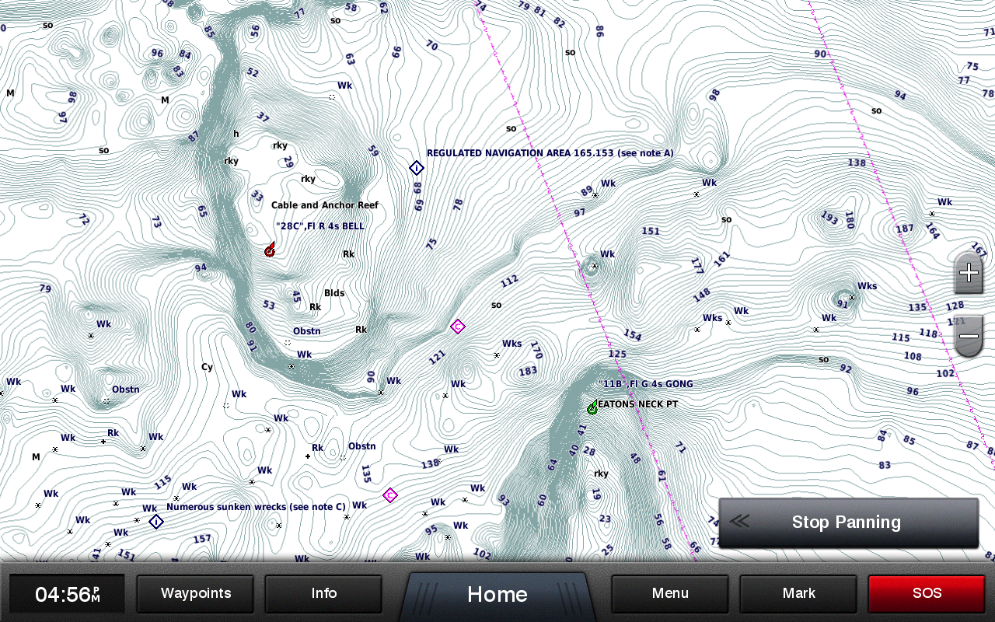Image resolution: width=995 pixels, height=622 pixels.
Task: Switch to the Home tab
Action: point(497,594)
